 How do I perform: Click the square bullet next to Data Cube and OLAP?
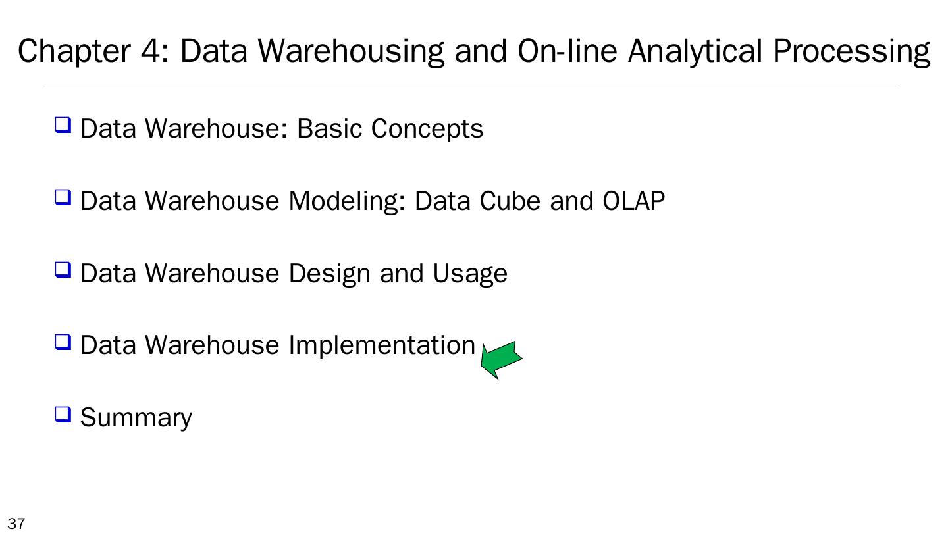63,197
